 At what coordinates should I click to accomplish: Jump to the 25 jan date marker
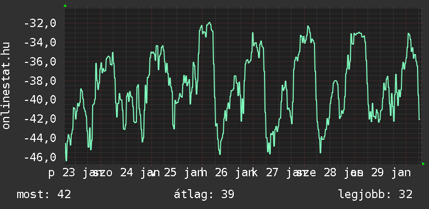[182, 173]
